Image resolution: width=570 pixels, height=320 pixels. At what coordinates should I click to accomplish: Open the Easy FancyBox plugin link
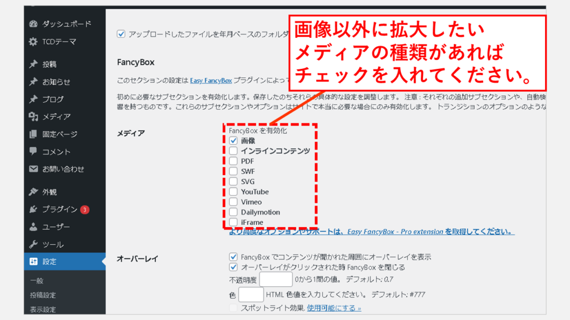211,81
